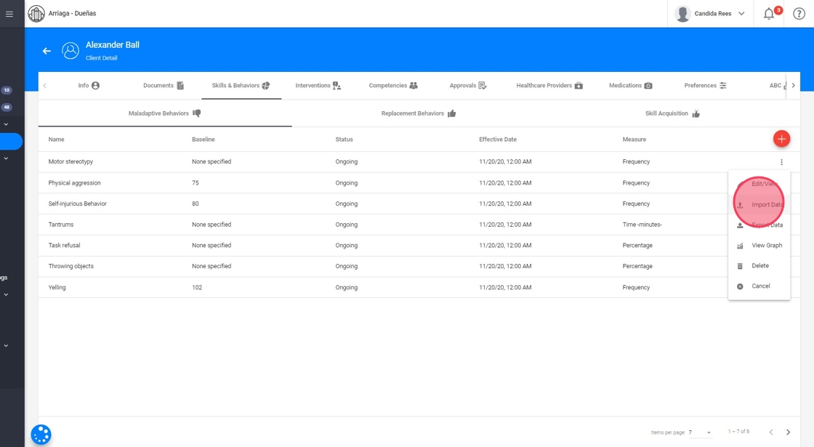814x447 pixels.
Task: Select the Maladaptive Behaviors sub-tab
Action: [164, 113]
